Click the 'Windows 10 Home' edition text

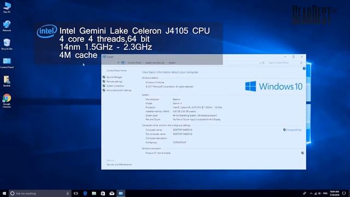[154, 83]
